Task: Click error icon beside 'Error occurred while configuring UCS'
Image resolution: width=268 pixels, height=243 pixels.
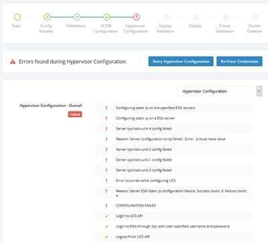Action: (107, 181)
